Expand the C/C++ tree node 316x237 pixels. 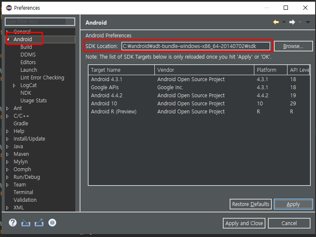(8, 116)
